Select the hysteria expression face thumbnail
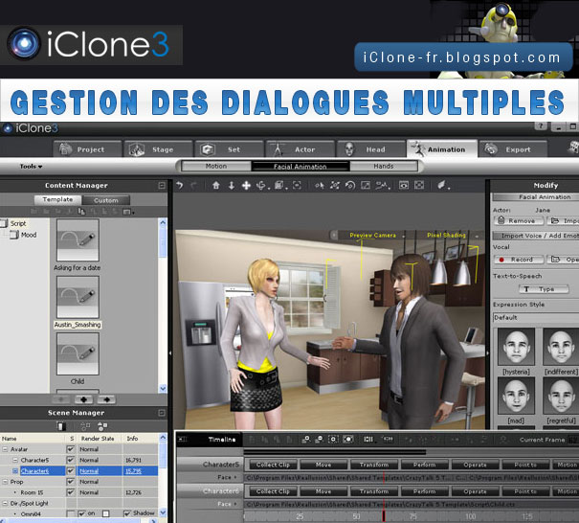 click(516, 348)
